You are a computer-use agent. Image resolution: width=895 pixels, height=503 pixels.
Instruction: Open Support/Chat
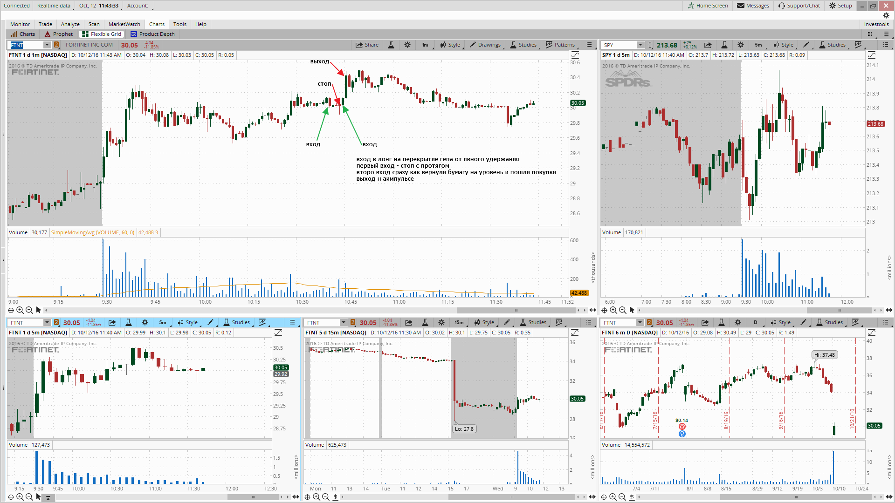tap(799, 6)
